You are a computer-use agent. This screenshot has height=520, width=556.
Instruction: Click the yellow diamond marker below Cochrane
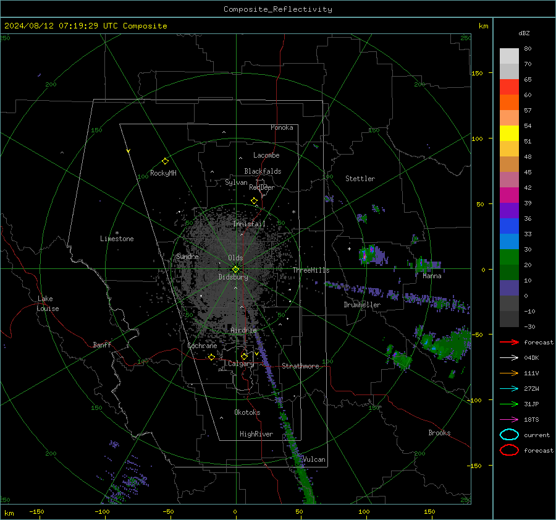tap(211, 357)
